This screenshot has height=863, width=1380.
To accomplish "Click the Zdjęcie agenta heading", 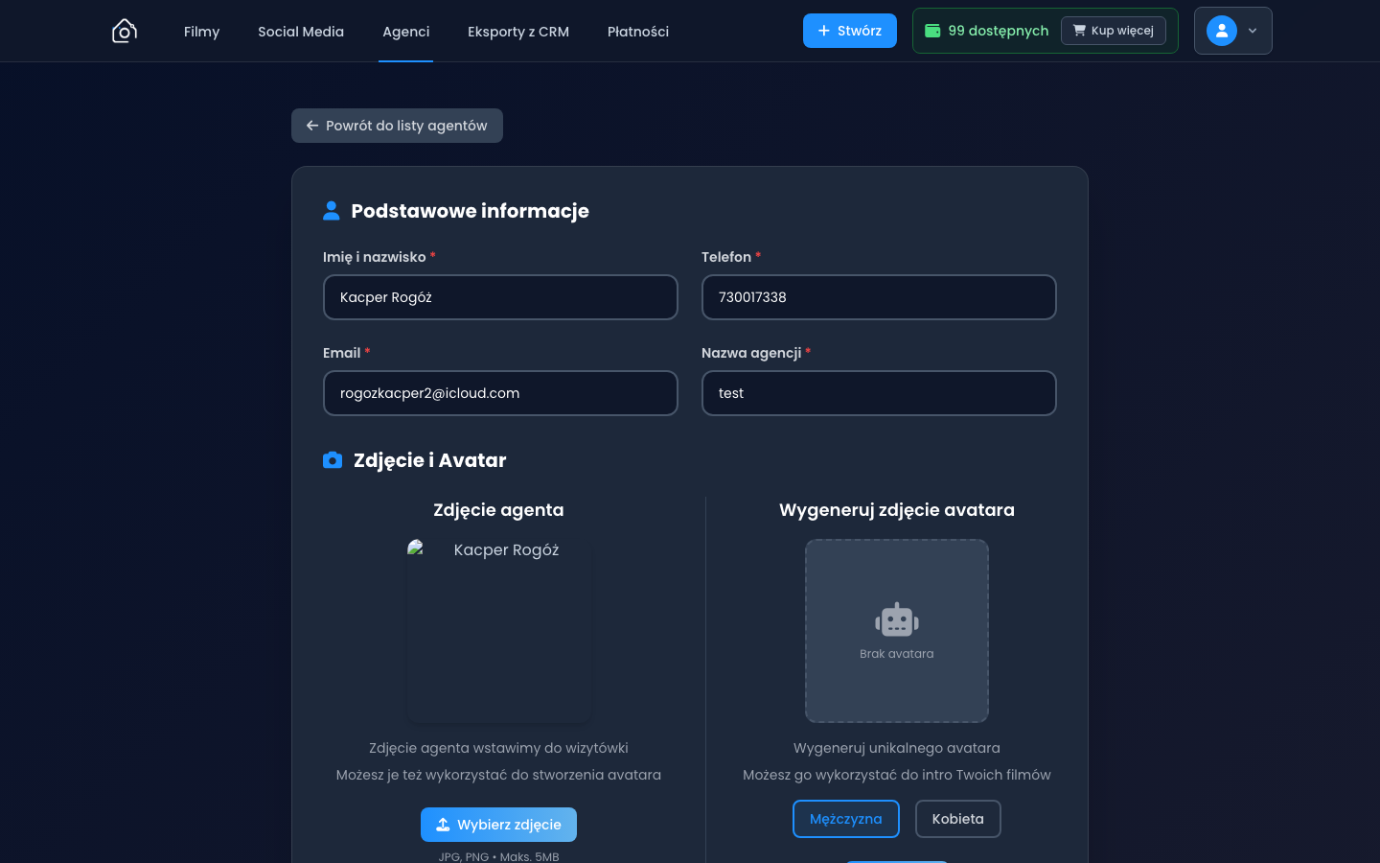I will [498, 510].
